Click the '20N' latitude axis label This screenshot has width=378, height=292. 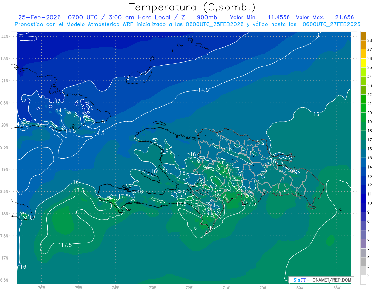[5, 125]
